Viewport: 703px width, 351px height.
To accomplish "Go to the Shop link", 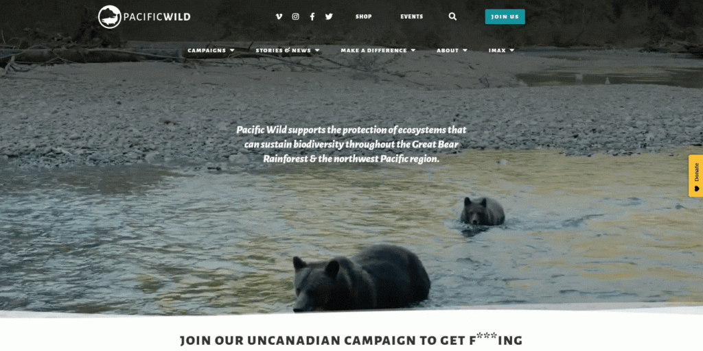I will tap(364, 16).
